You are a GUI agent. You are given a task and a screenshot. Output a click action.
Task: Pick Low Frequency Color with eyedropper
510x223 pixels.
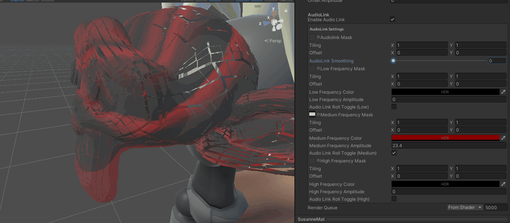pos(503,92)
